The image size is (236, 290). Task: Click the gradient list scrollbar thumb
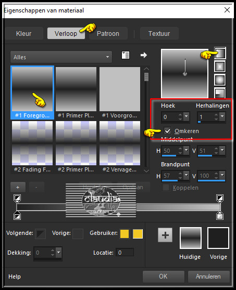coord(146,77)
